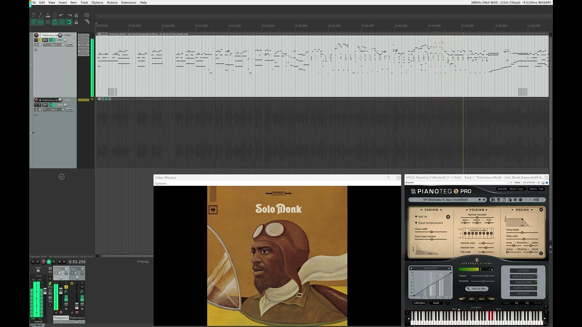Expand the 440 Hz tuning dropdown
Viewport: 582px width, 327px height.
[x=421, y=217]
